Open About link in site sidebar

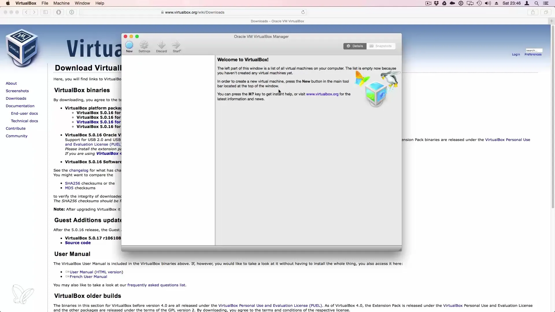[x=11, y=83]
